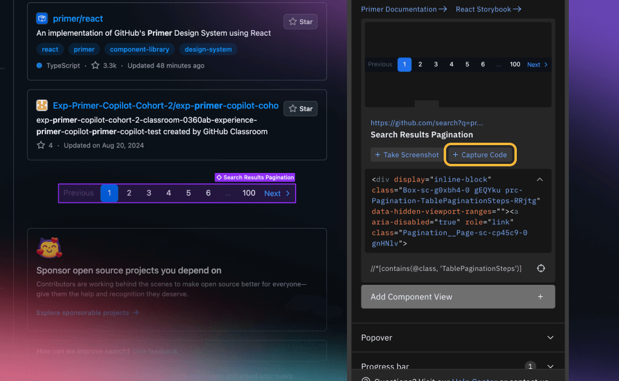The width and height of the screenshot is (619, 381).
Task: Click the Search Results Pagination title text
Action: [421, 135]
